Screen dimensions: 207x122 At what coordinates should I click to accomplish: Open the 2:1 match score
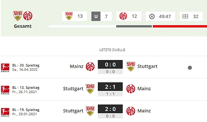(x=110, y=87)
